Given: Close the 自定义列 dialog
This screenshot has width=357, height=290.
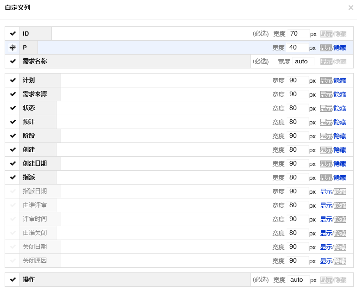Looking at the screenshot, I should (351, 8).
